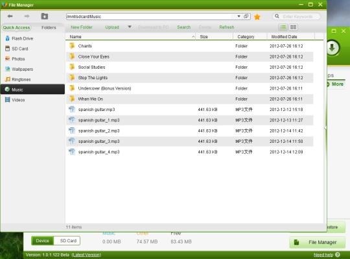Click the Stop The Lights folder icon
The height and width of the screenshot is (259, 350).
click(x=72, y=77)
